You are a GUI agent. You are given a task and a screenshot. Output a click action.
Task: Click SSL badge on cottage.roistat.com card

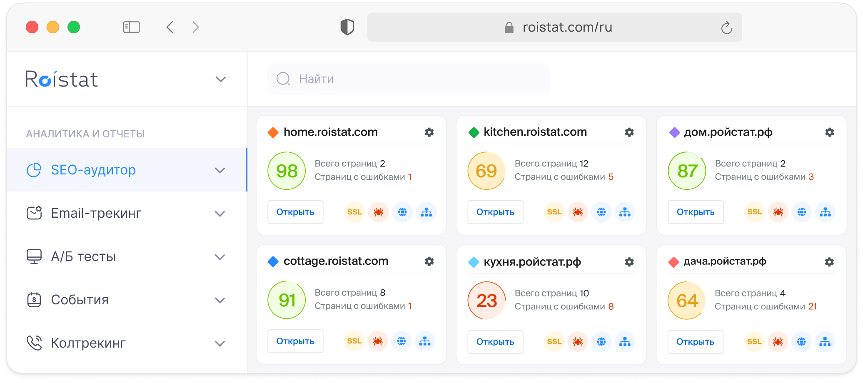click(354, 341)
